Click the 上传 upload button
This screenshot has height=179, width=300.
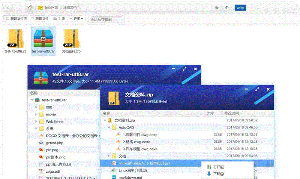coord(59,18)
